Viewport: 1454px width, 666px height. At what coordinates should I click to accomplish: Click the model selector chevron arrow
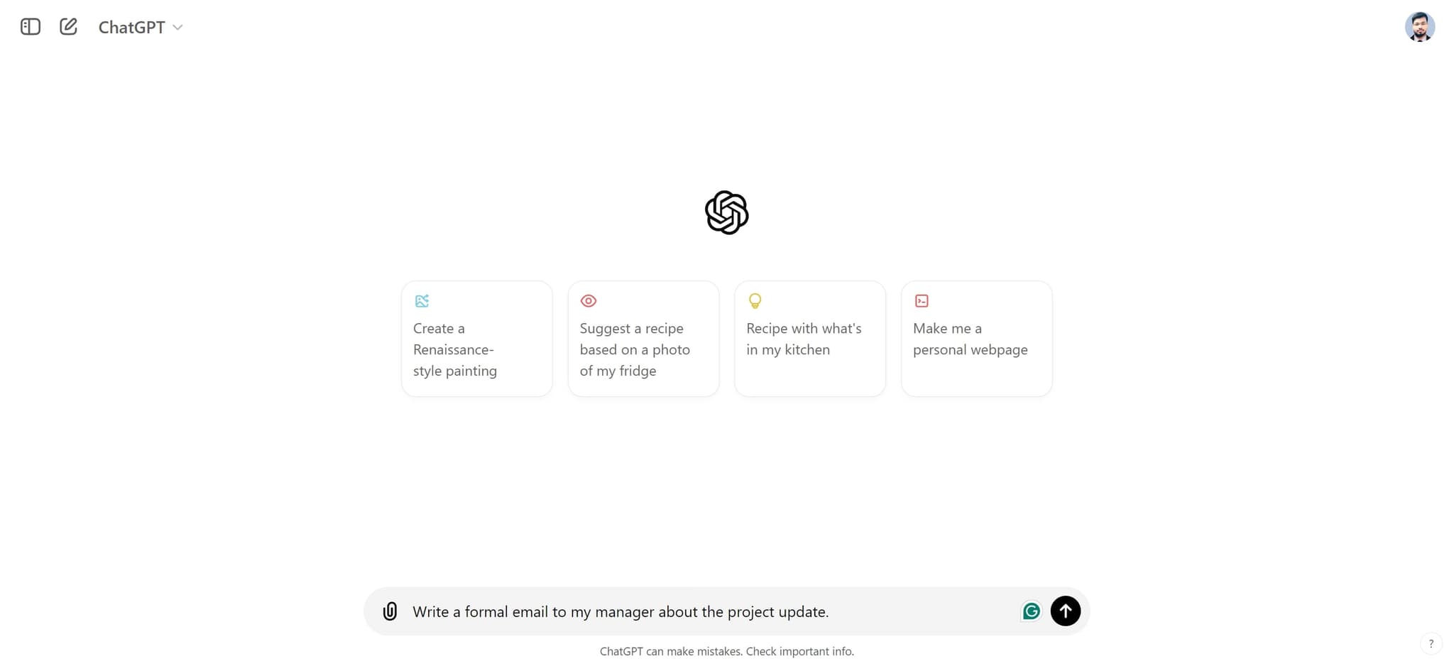pyautogui.click(x=177, y=28)
